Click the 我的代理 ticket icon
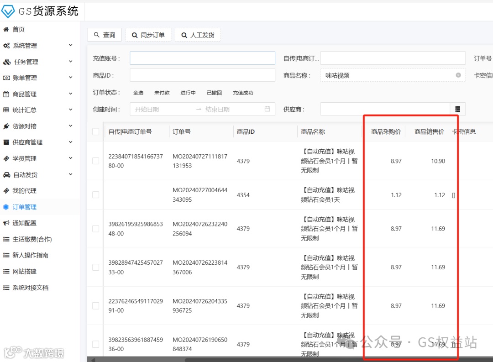493x362 pixels. click(x=6, y=191)
